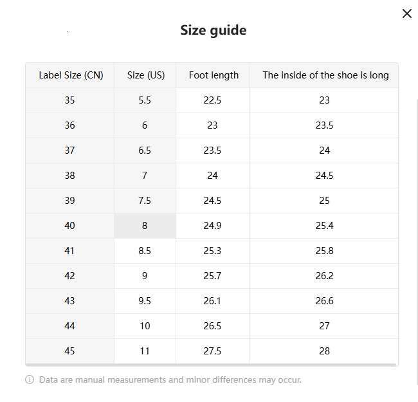Click the horizontal scrollbar below the table

212,365
